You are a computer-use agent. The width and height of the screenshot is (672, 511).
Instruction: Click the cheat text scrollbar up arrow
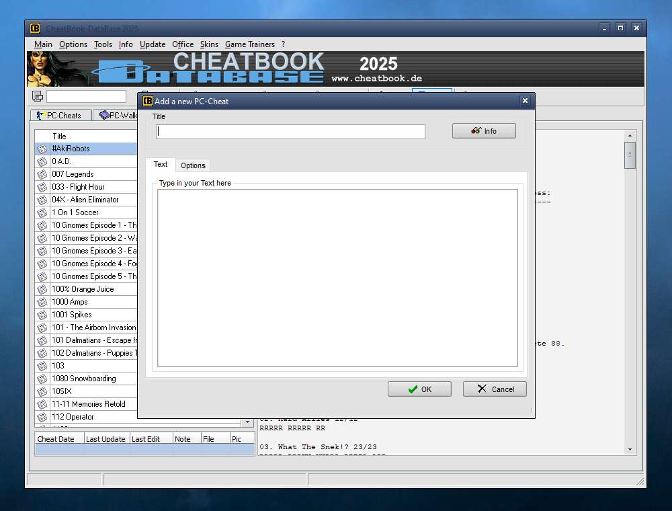click(630, 135)
